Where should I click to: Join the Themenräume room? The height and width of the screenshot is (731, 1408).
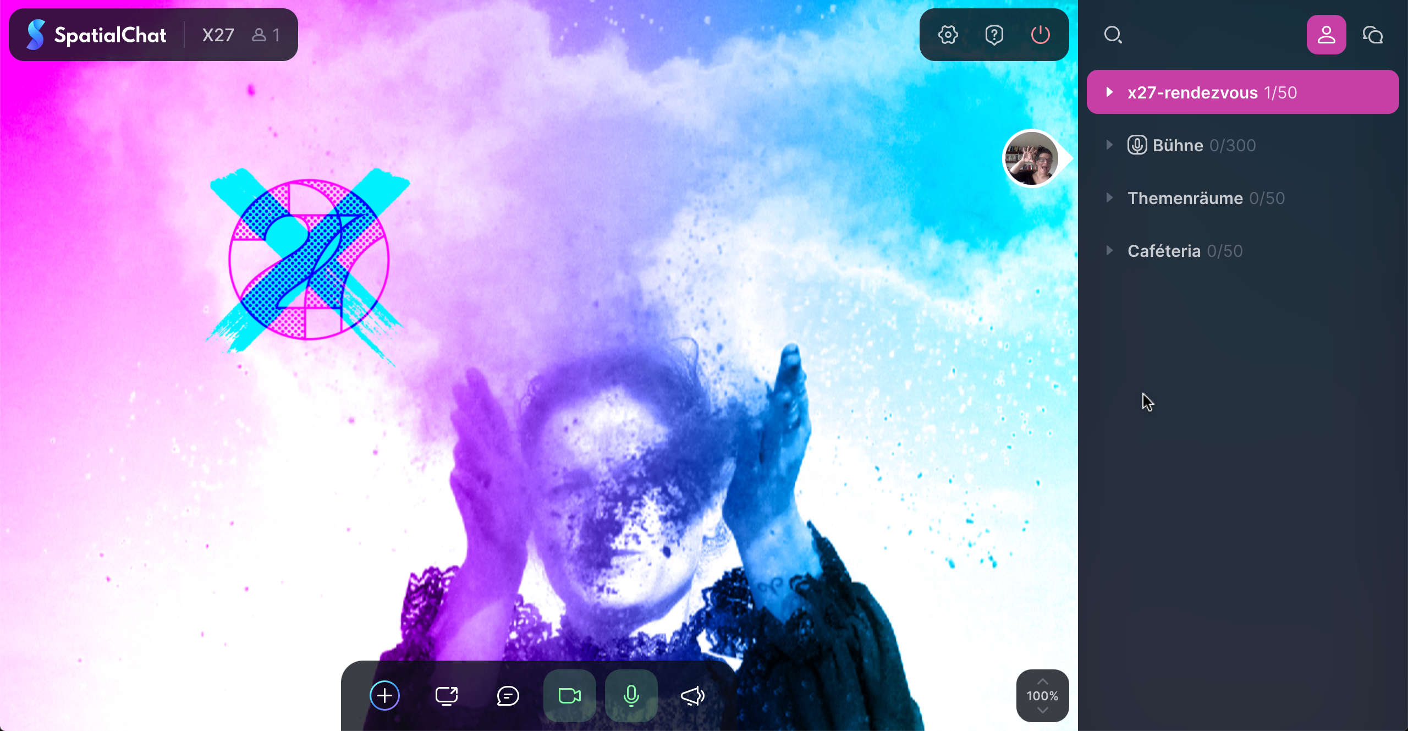tap(1242, 197)
